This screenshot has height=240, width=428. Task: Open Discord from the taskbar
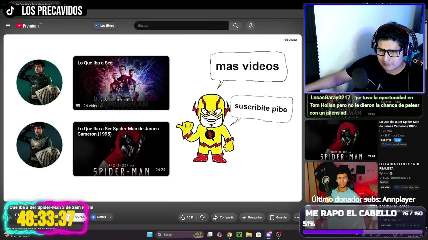coord(269,235)
